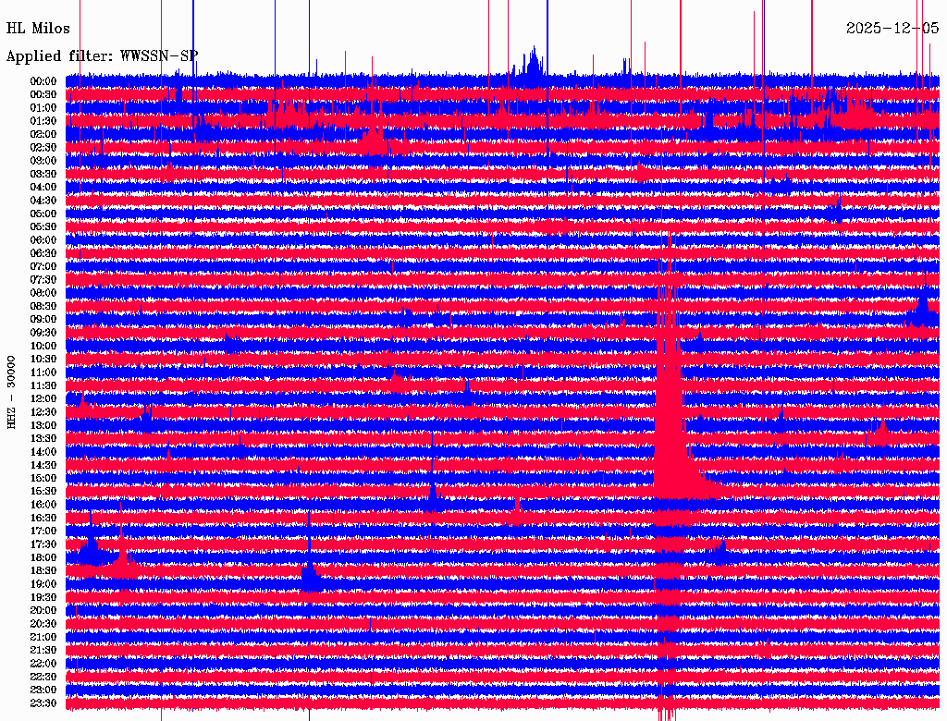Select the 02:30 time label
947x721 pixels.
coord(43,147)
